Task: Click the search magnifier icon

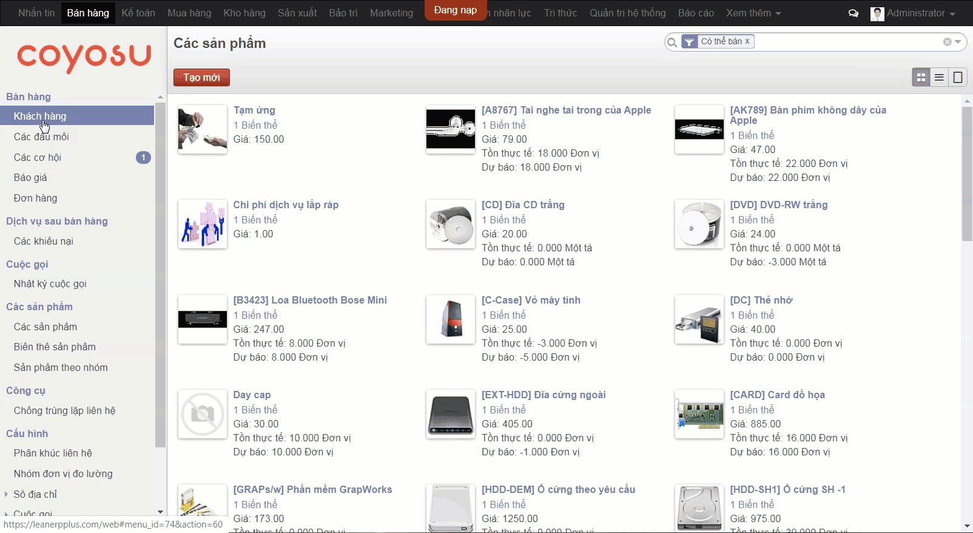Action: click(672, 42)
